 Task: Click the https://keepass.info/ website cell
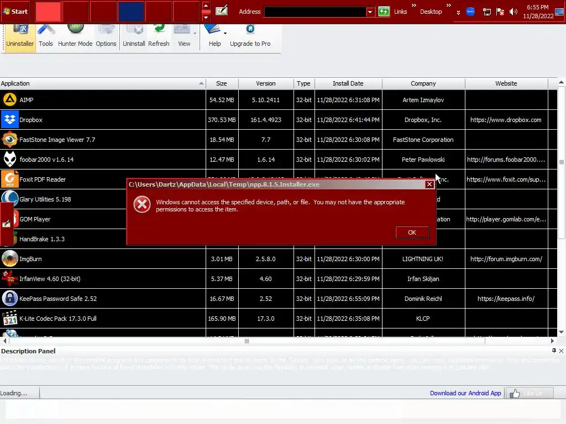506,299
